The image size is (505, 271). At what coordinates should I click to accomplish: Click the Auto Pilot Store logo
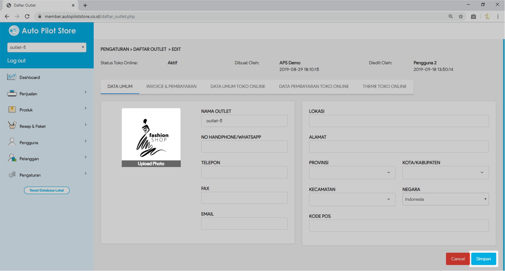tap(14, 31)
